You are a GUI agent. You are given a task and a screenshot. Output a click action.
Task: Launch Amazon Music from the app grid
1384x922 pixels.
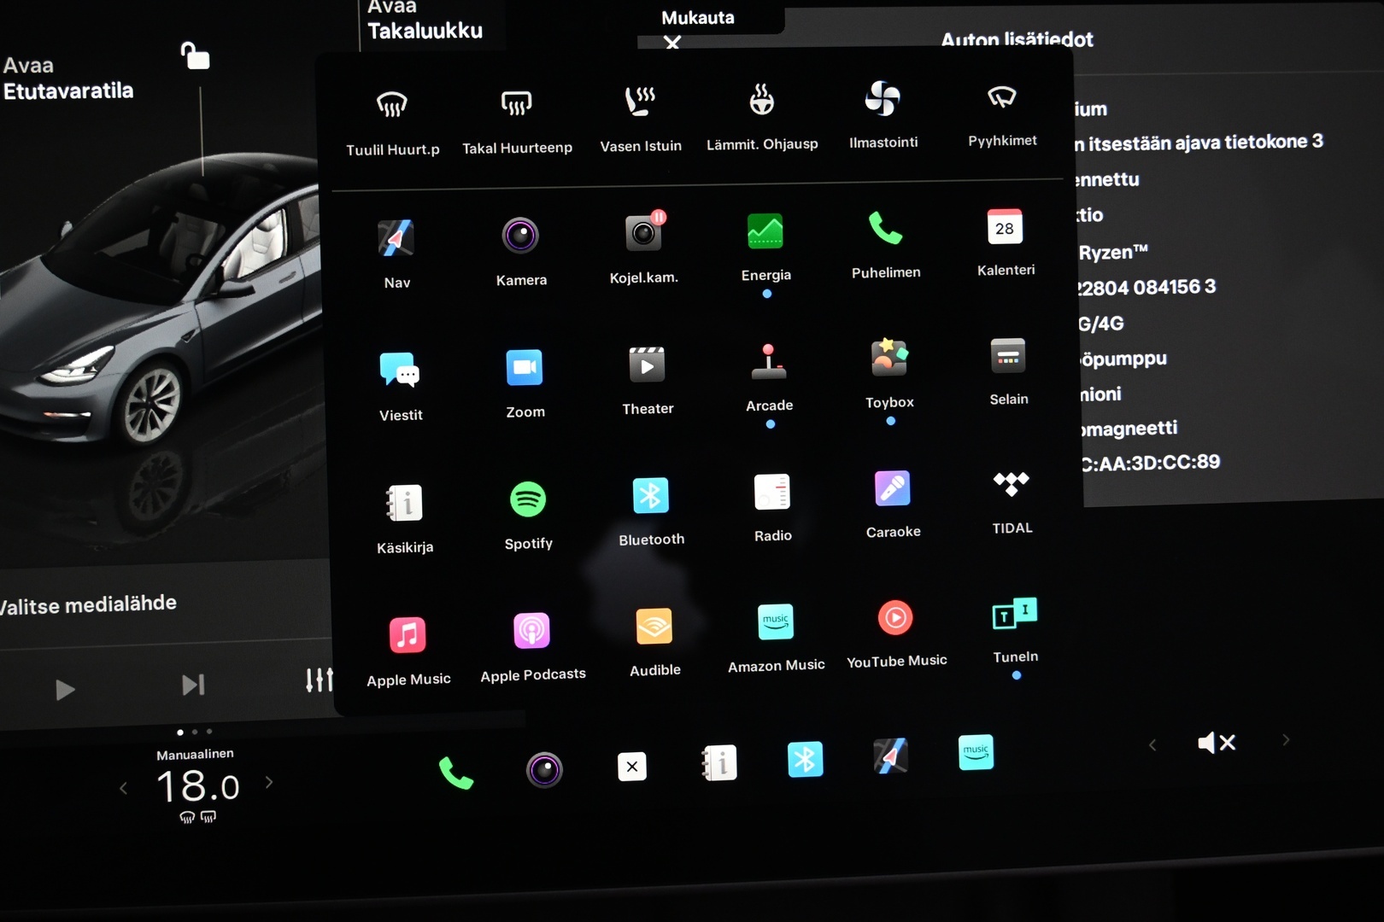776,639
